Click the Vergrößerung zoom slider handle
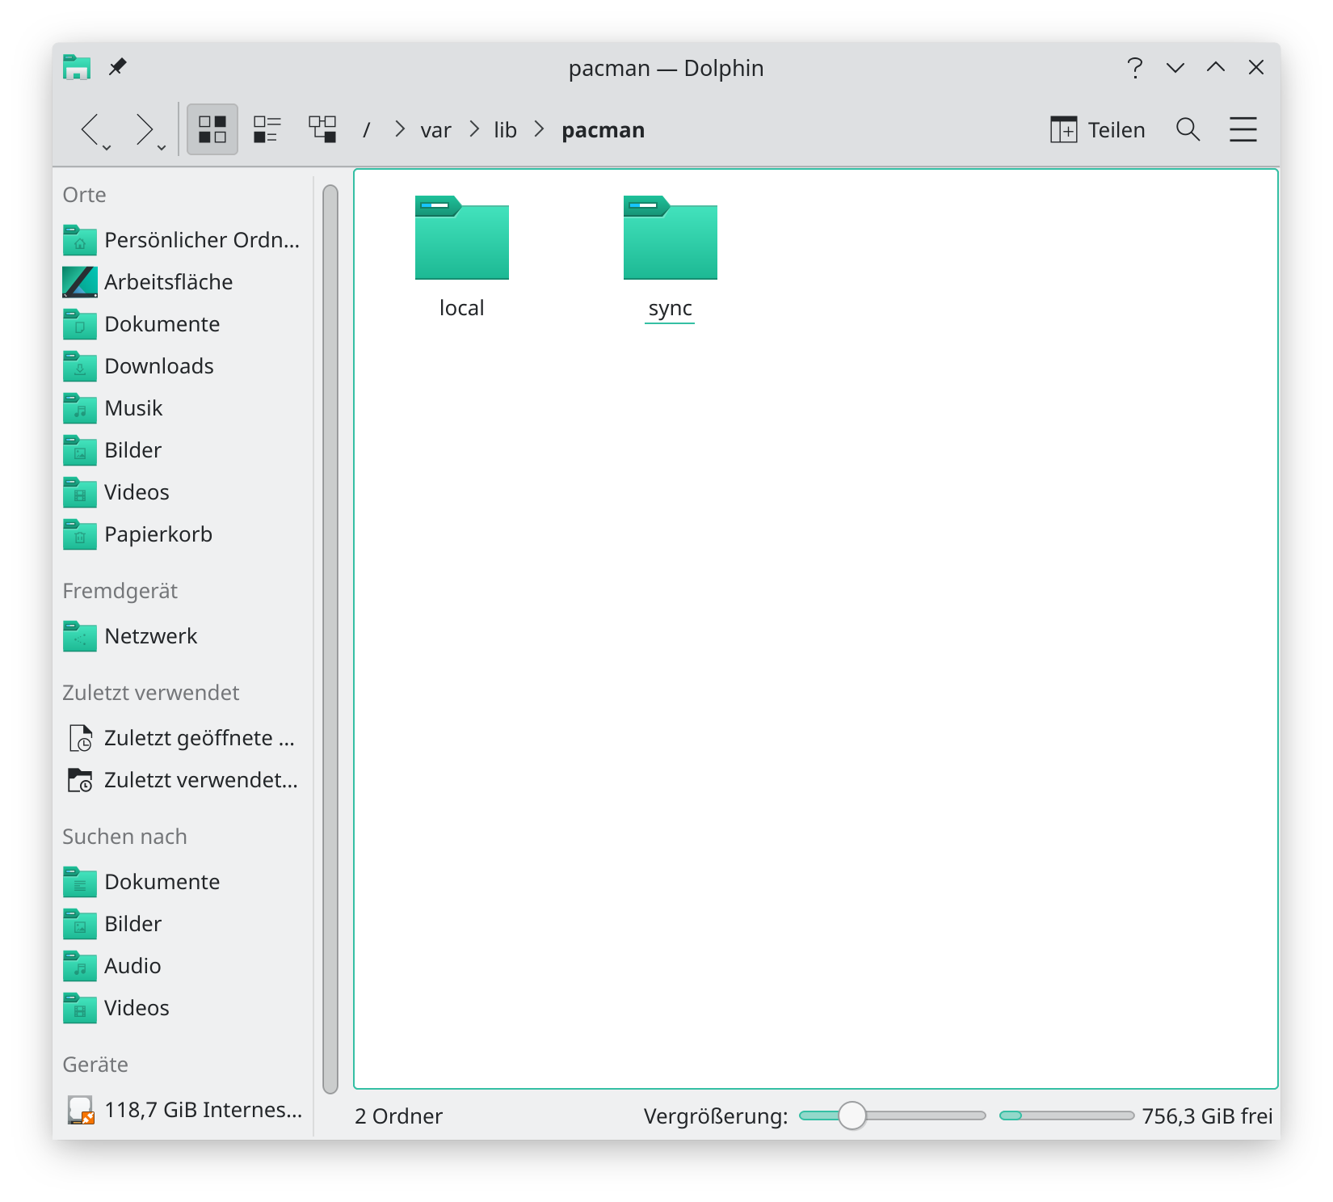The width and height of the screenshot is (1333, 1202). (852, 1116)
